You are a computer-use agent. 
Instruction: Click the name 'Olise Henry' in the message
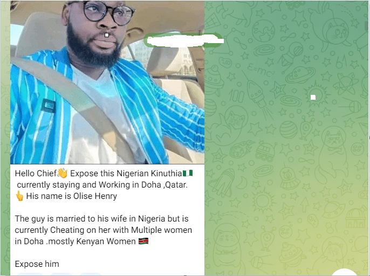coord(95,196)
